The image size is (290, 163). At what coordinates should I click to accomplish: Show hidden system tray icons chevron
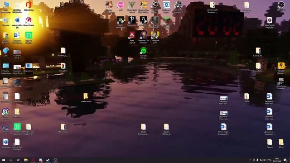(250, 160)
